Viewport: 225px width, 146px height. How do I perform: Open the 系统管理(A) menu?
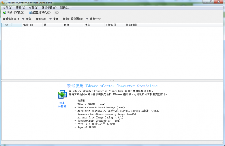tap(49, 8)
